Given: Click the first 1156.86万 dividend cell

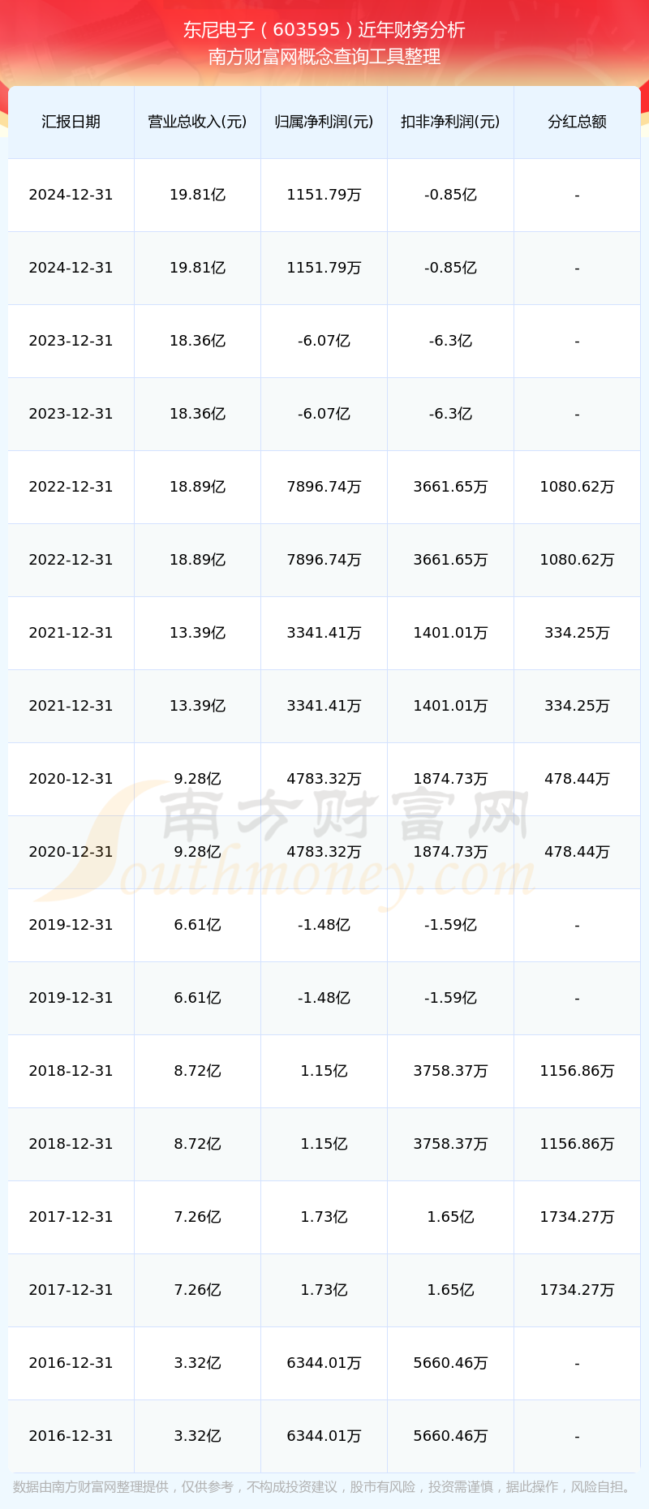Looking at the screenshot, I should (x=577, y=1071).
